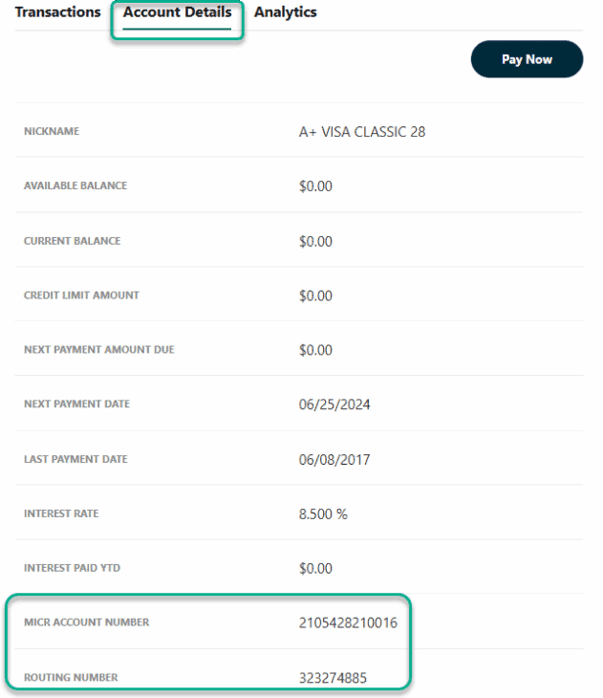Select the routing number 323274885
603x698 pixels.
click(334, 678)
